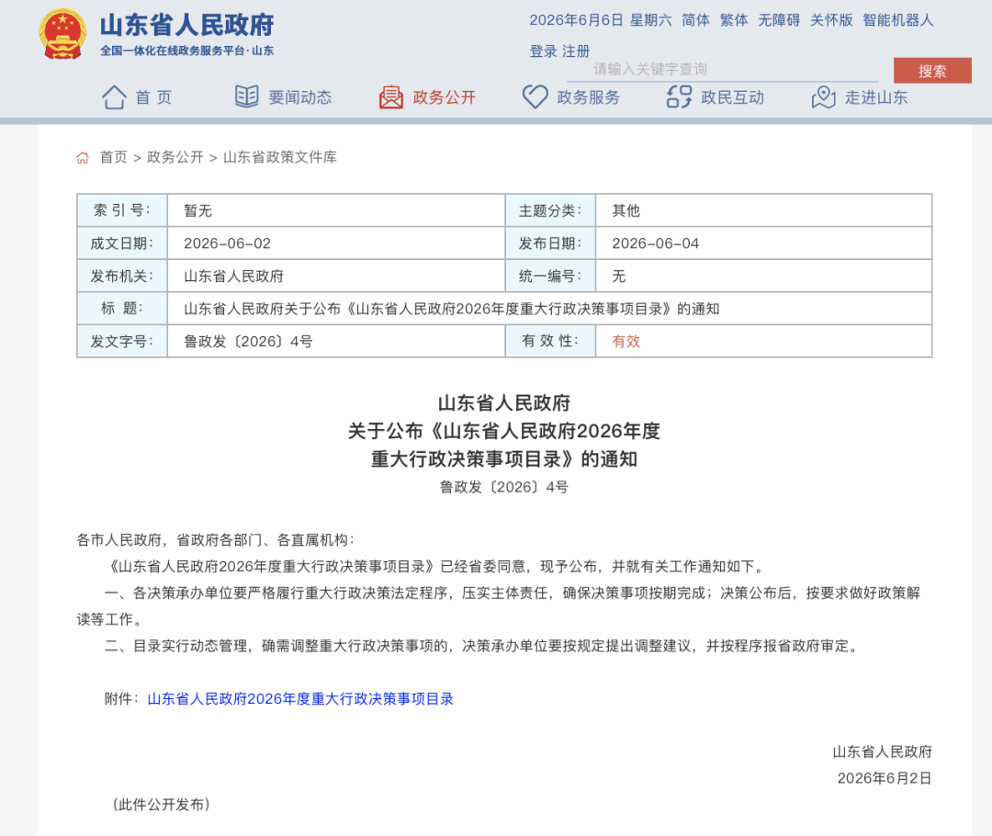Click the bold article heading 重大行政决策事项目录》的通知

click(x=504, y=458)
